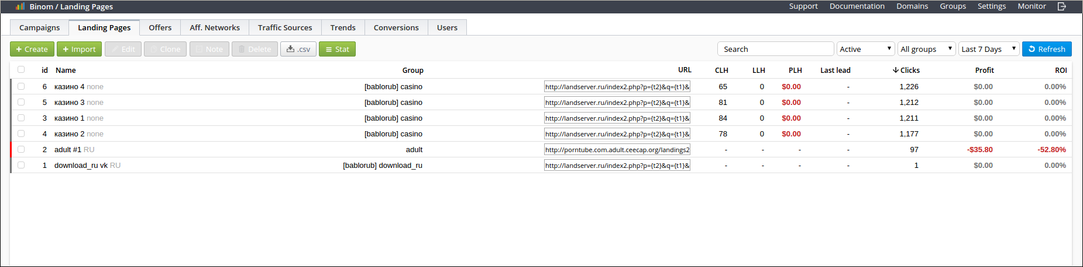1083x267 pixels.
Task: Select the download_ru vk landing name
Action: coord(81,165)
